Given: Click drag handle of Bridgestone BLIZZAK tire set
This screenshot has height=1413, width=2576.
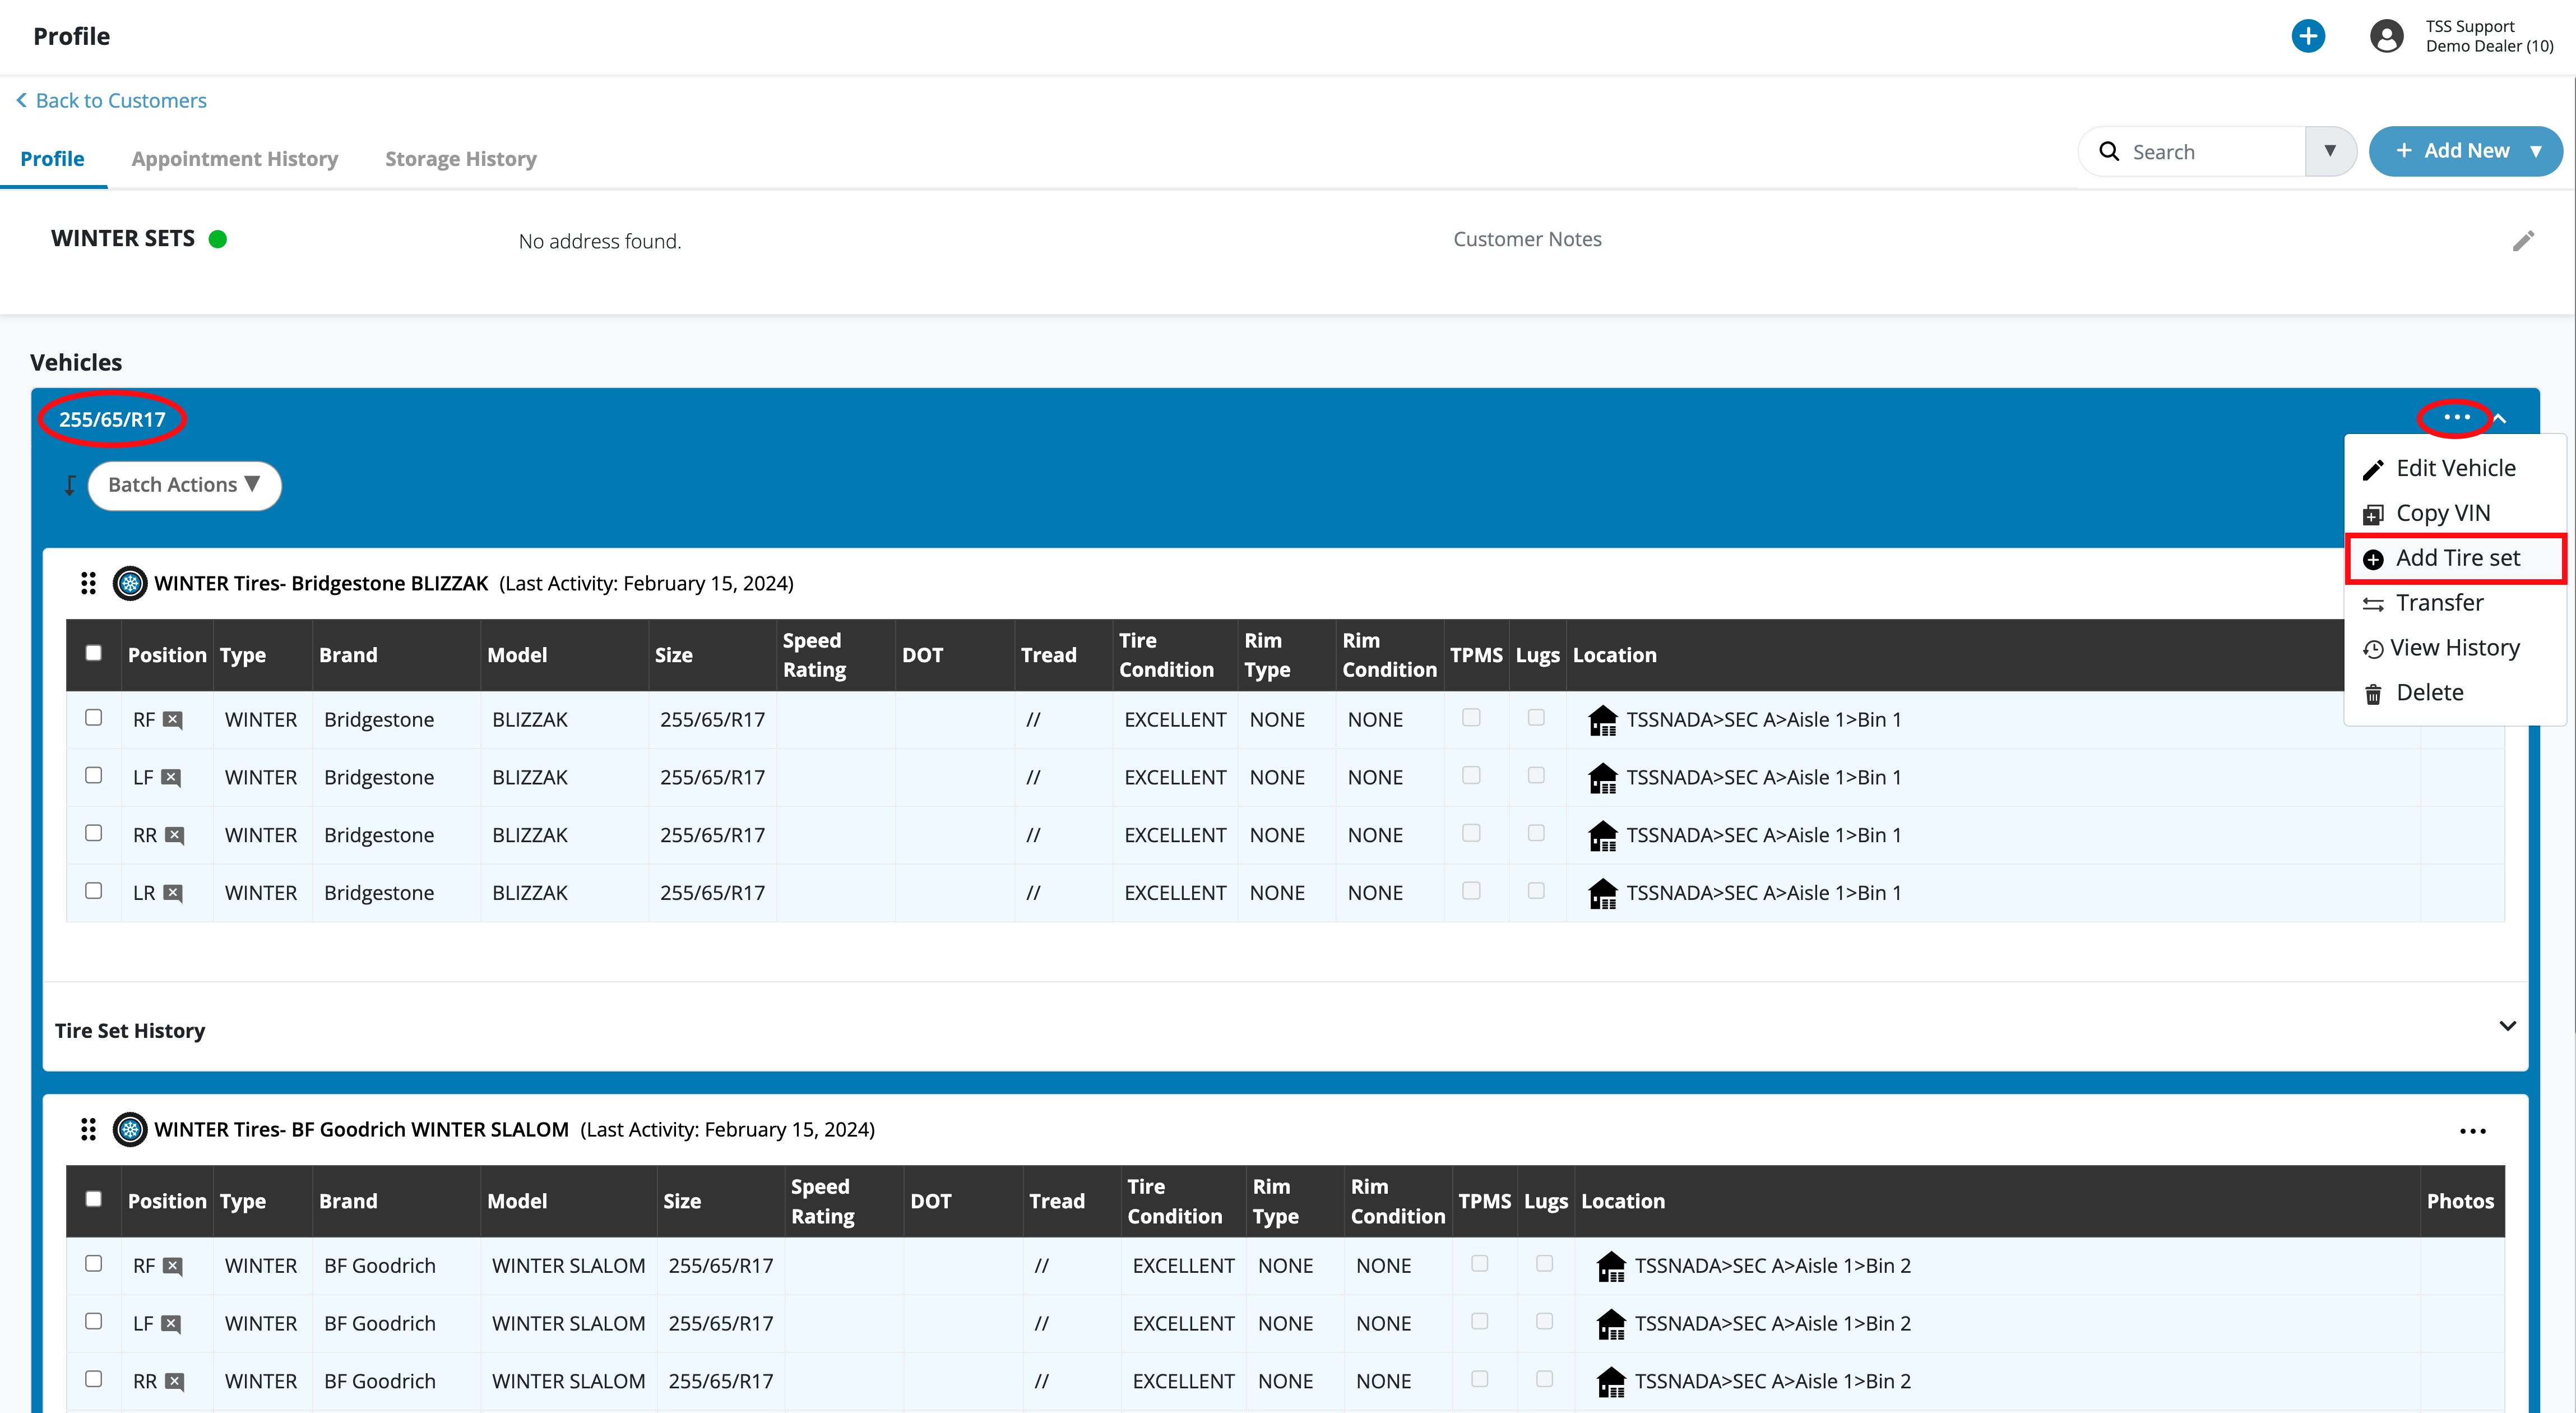Looking at the screenshot, I should pos(88,583).
